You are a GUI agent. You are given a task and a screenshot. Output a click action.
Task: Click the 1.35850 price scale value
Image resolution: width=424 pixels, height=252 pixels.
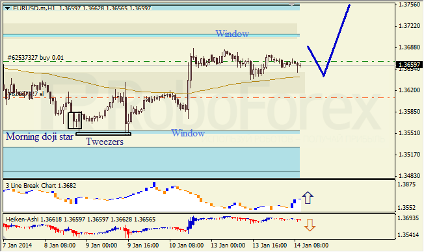coord(410,111)
